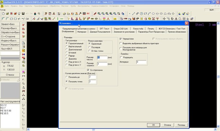
Task: Open the Master machine dropdown
Action: [18, 80]
